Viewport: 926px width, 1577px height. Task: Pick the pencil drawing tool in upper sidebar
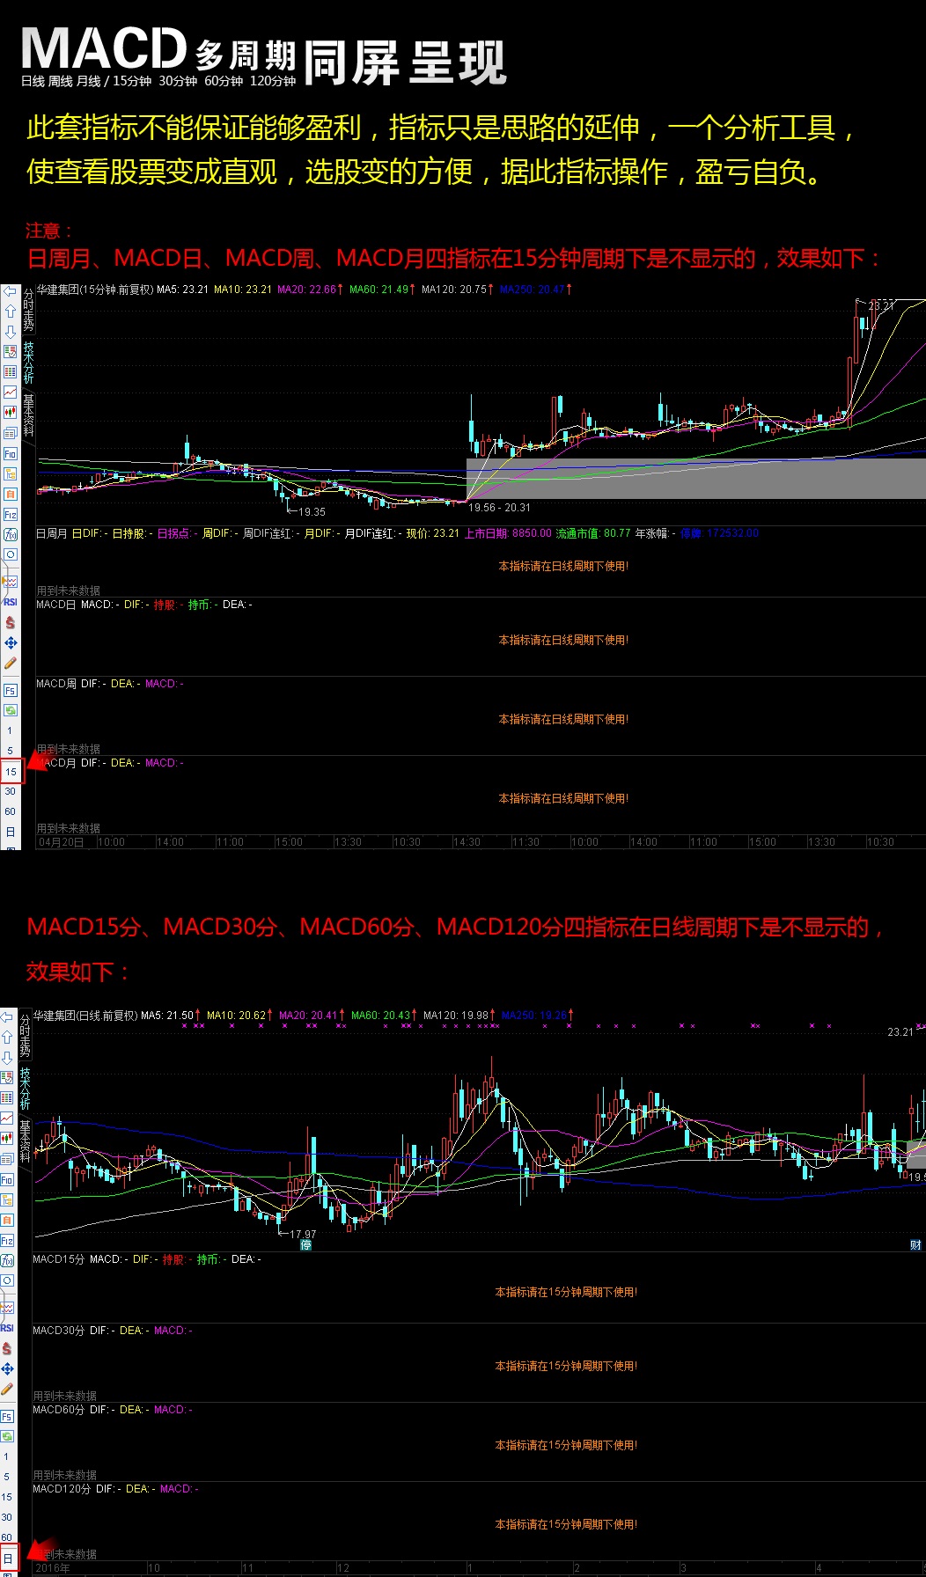pyautogui.click(x=10, y=664)
